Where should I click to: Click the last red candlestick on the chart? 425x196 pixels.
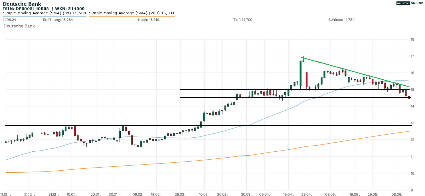tap(409, 97)
